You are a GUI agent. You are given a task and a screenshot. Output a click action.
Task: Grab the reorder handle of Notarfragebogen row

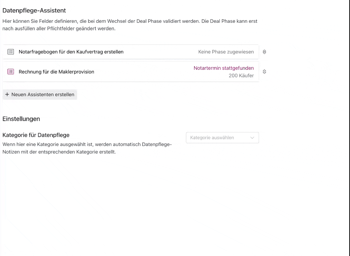pos(264,52)
